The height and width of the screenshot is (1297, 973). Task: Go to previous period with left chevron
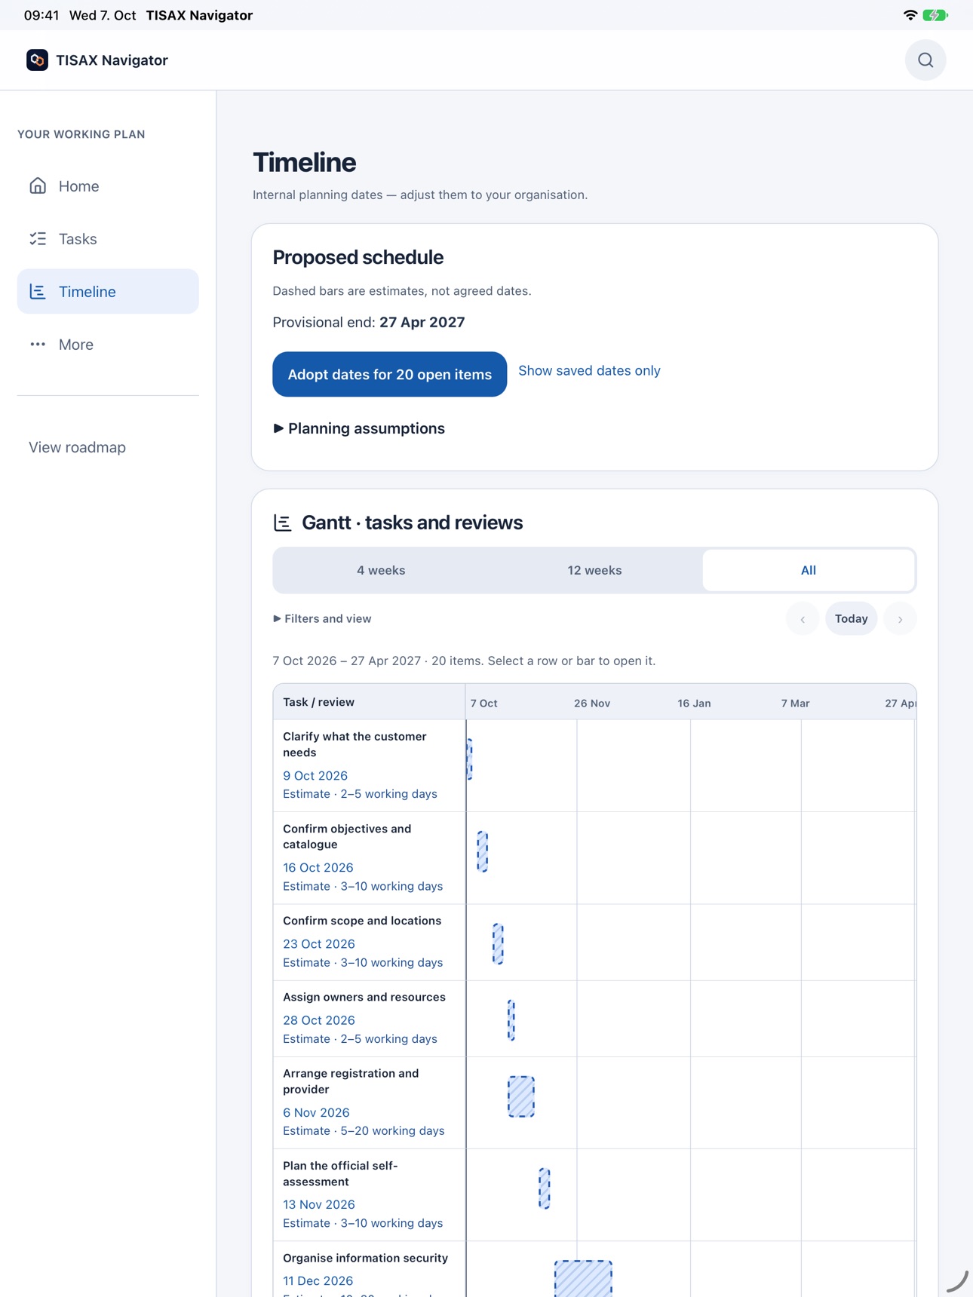[803, 619]
